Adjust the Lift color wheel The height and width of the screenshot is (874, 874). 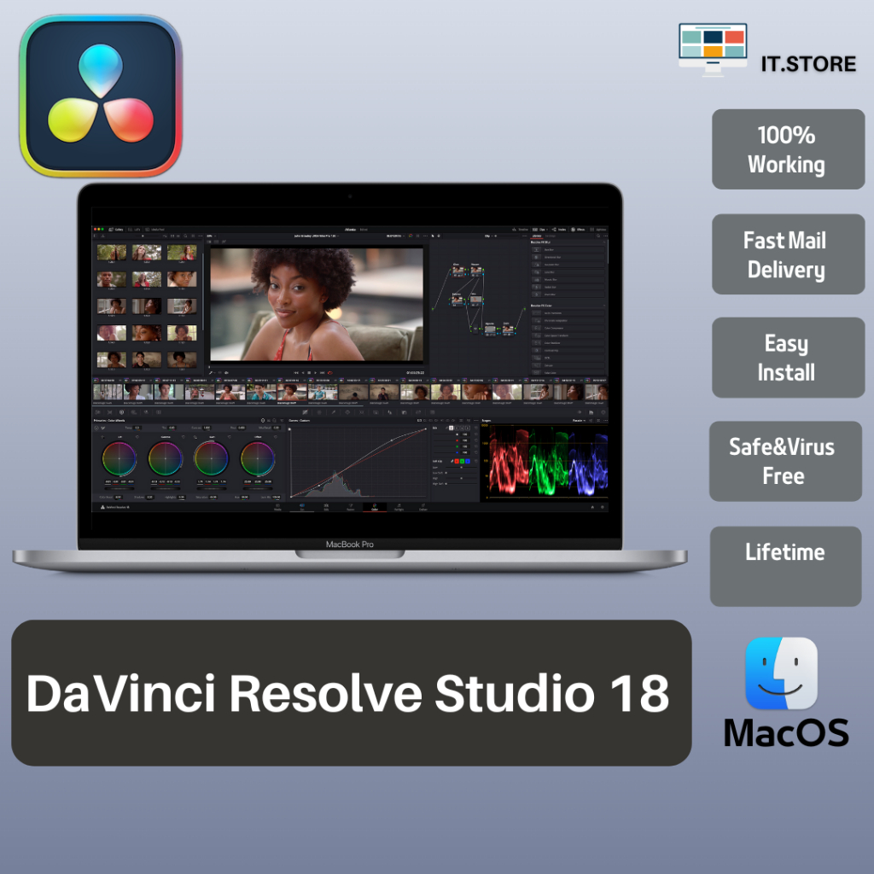pyautogui.click(x=119, y=458)
